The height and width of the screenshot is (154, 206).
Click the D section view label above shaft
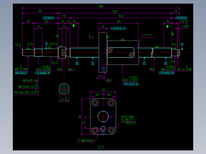(x=90, y=36)
